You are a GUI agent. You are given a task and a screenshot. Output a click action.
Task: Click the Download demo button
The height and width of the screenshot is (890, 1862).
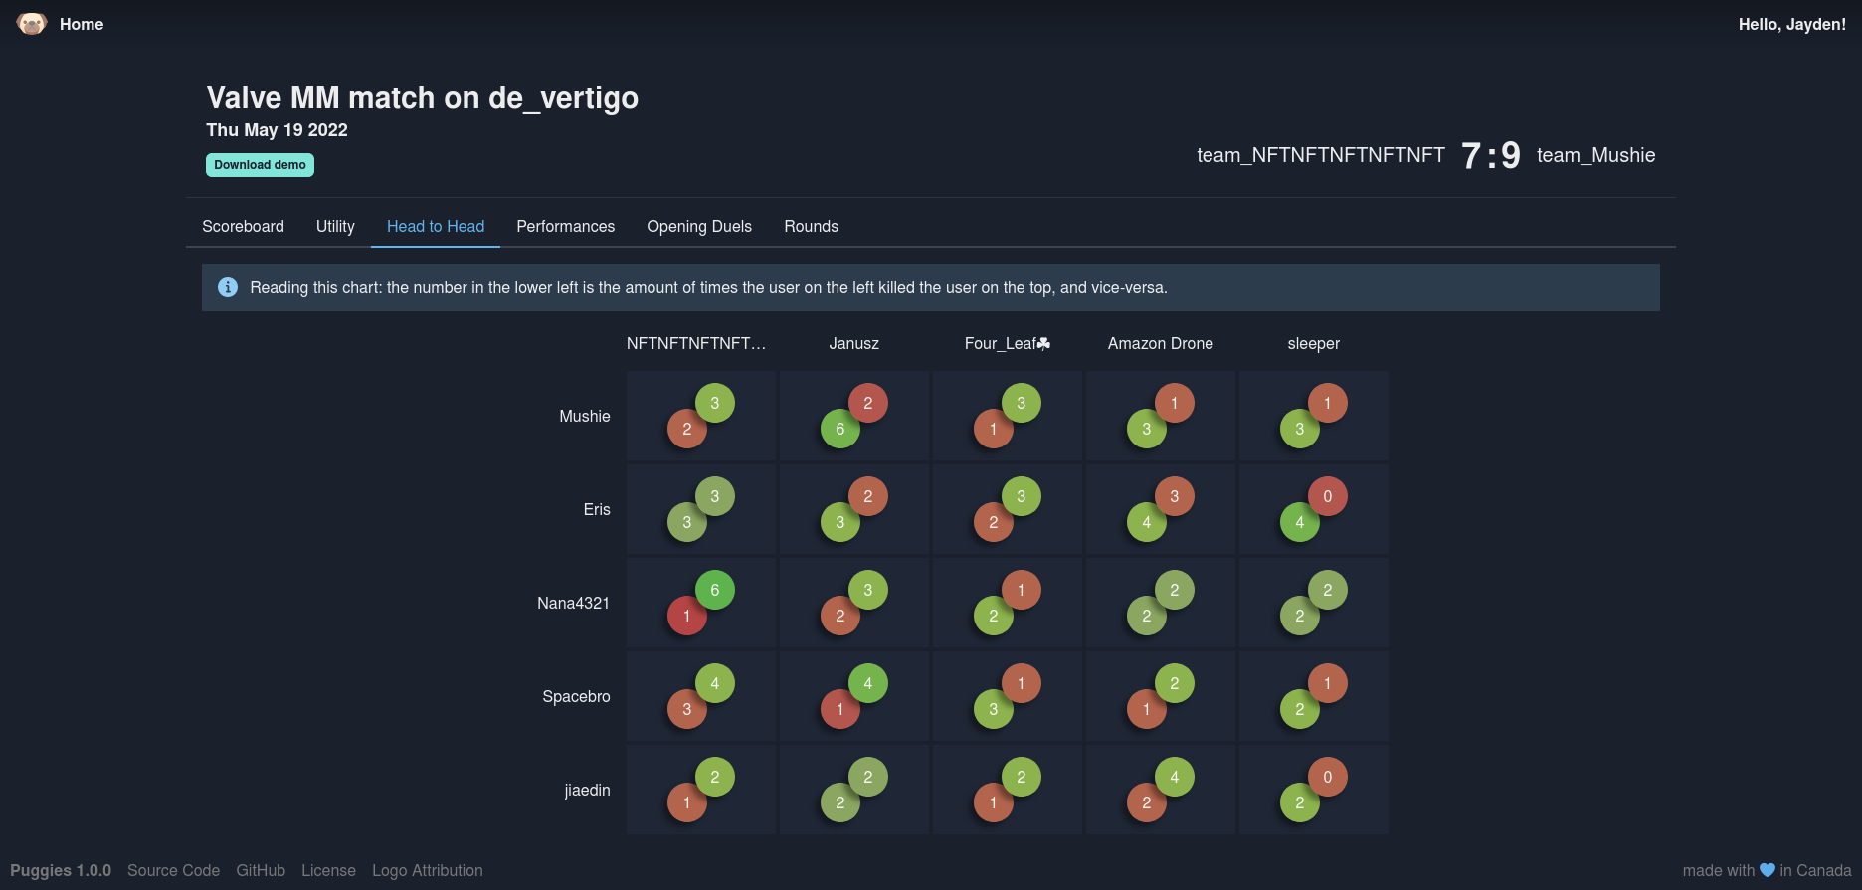pyautogui.click(x=260, y=165)
